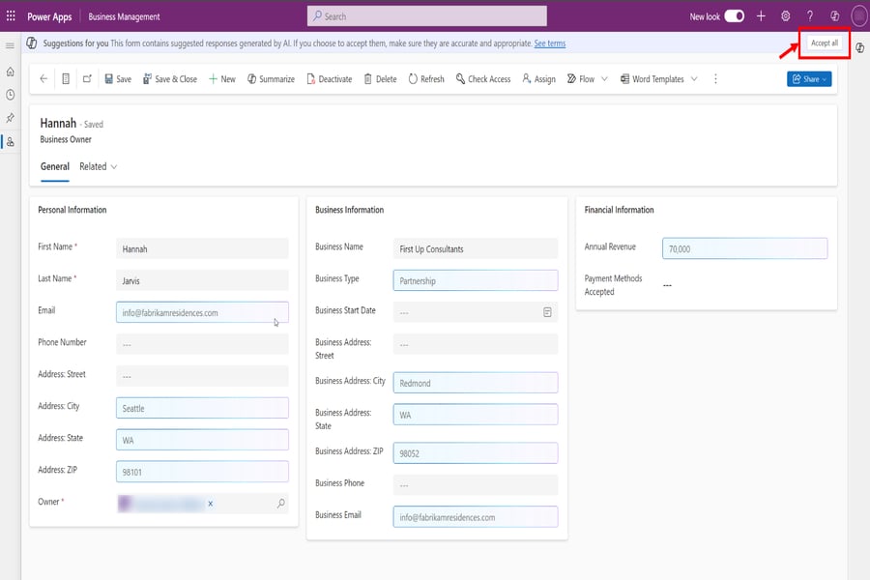Toggle the New look switch
Viewport: 870px width, 580px height.
[734, 16]
